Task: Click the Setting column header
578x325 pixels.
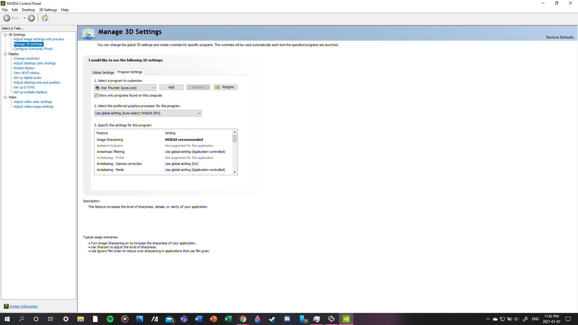Action: point(197,133)
